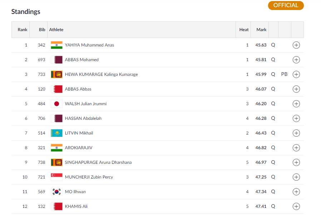Click South Korea flag beside MO Ilhwan
Viewport: 321px width, 215px height.
pos(56,192)
